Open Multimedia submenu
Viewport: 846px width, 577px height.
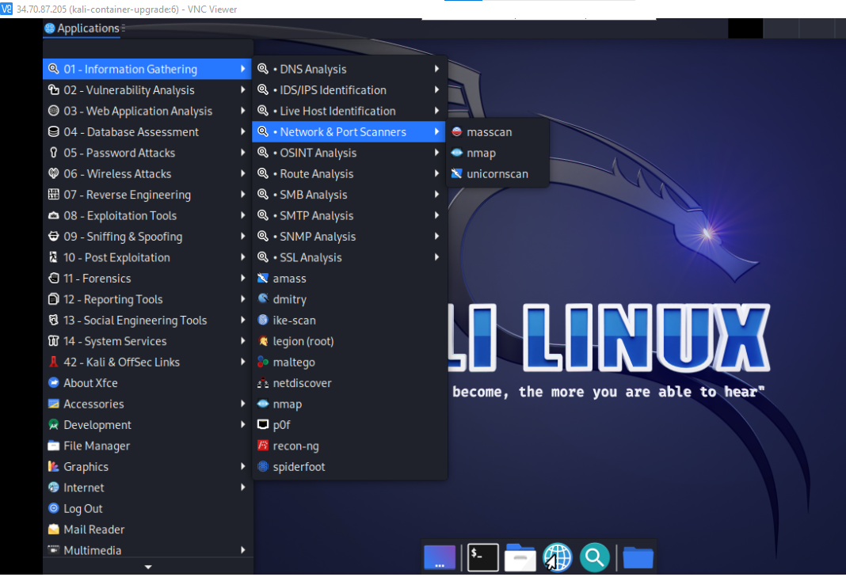click(147, 551)
